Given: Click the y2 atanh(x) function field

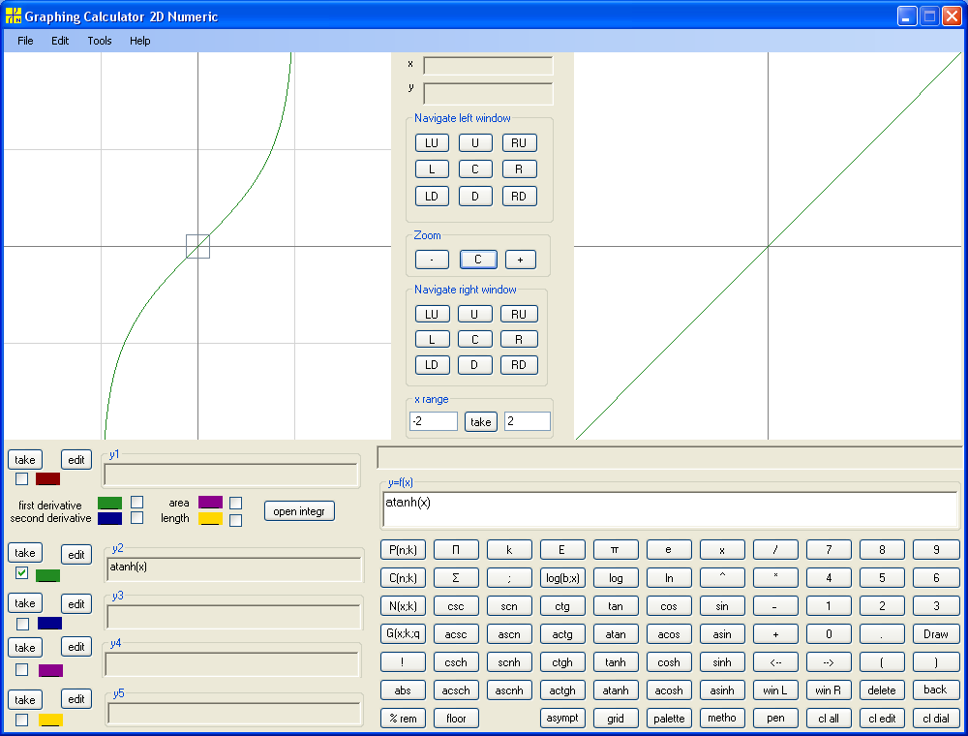Looking at the screenshot, I should [234, 568].
